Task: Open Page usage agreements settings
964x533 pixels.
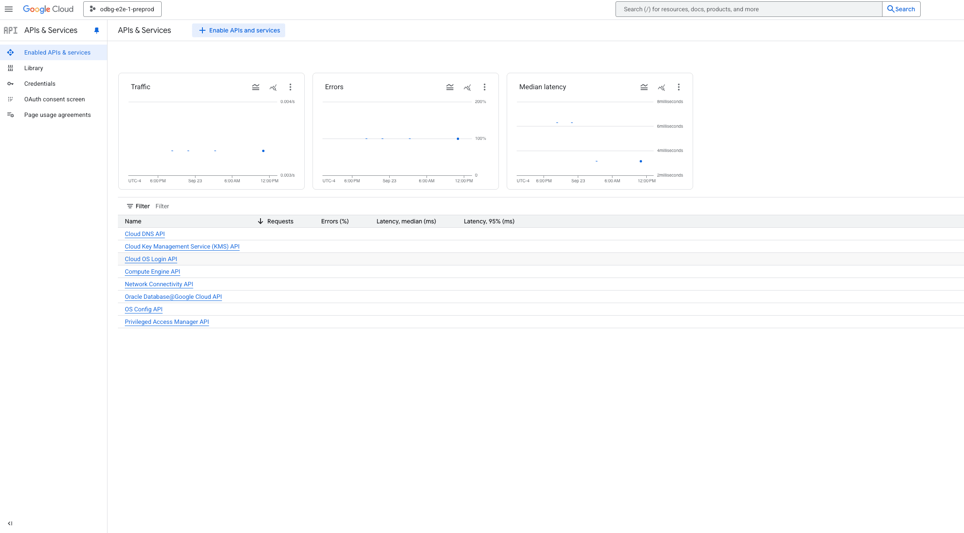Action: [x=57, y=115]
